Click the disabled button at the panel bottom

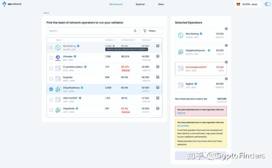201,156
